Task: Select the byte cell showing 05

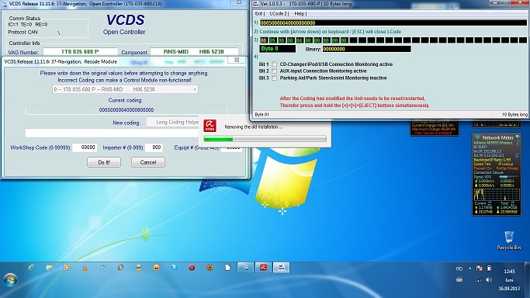Action: [x=272, y=40]
